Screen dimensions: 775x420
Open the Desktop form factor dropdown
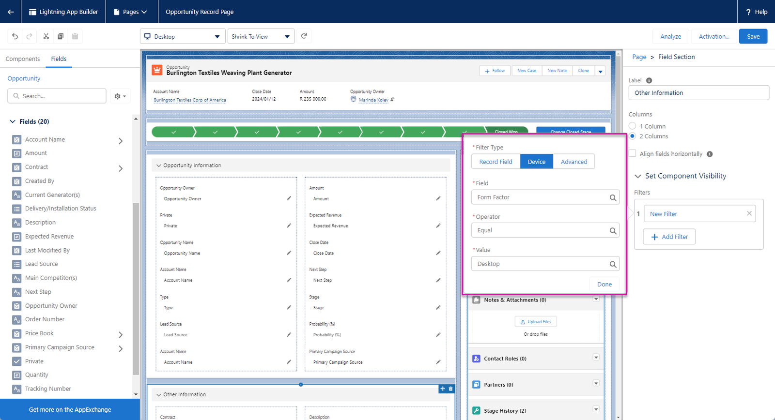[182, 36]
